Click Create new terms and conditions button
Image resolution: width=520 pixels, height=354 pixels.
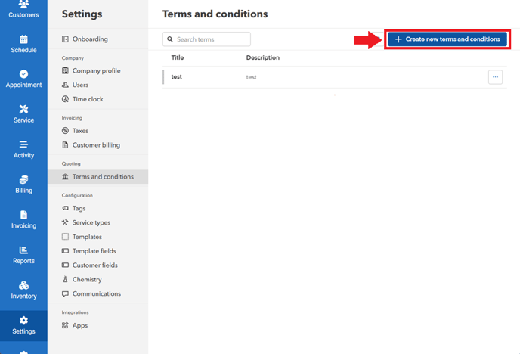[x=447, y=39]
